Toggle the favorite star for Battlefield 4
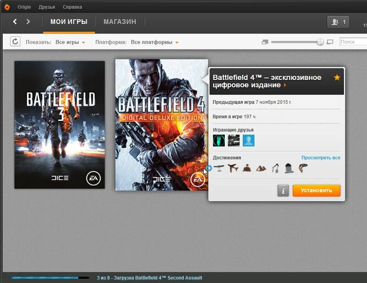Viewport: 367px width, 283px height. 337,77
